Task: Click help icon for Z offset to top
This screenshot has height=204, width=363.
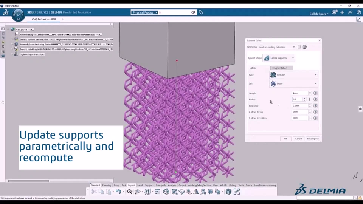Action: pos(315,112)
